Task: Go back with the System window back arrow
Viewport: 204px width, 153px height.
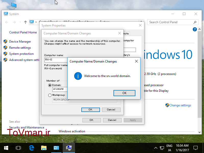Action: (7, 22)
